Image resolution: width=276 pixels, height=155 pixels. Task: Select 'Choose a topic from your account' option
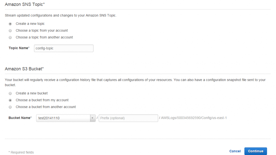[10, 31]
